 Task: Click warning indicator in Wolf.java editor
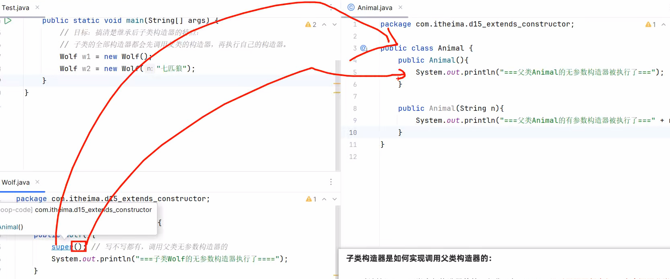point(311,199)
